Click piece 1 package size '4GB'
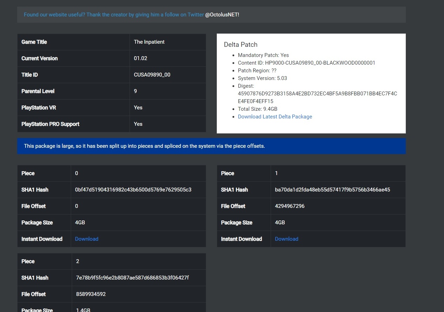This screenshot has width=444, height=312. (280, 223)
